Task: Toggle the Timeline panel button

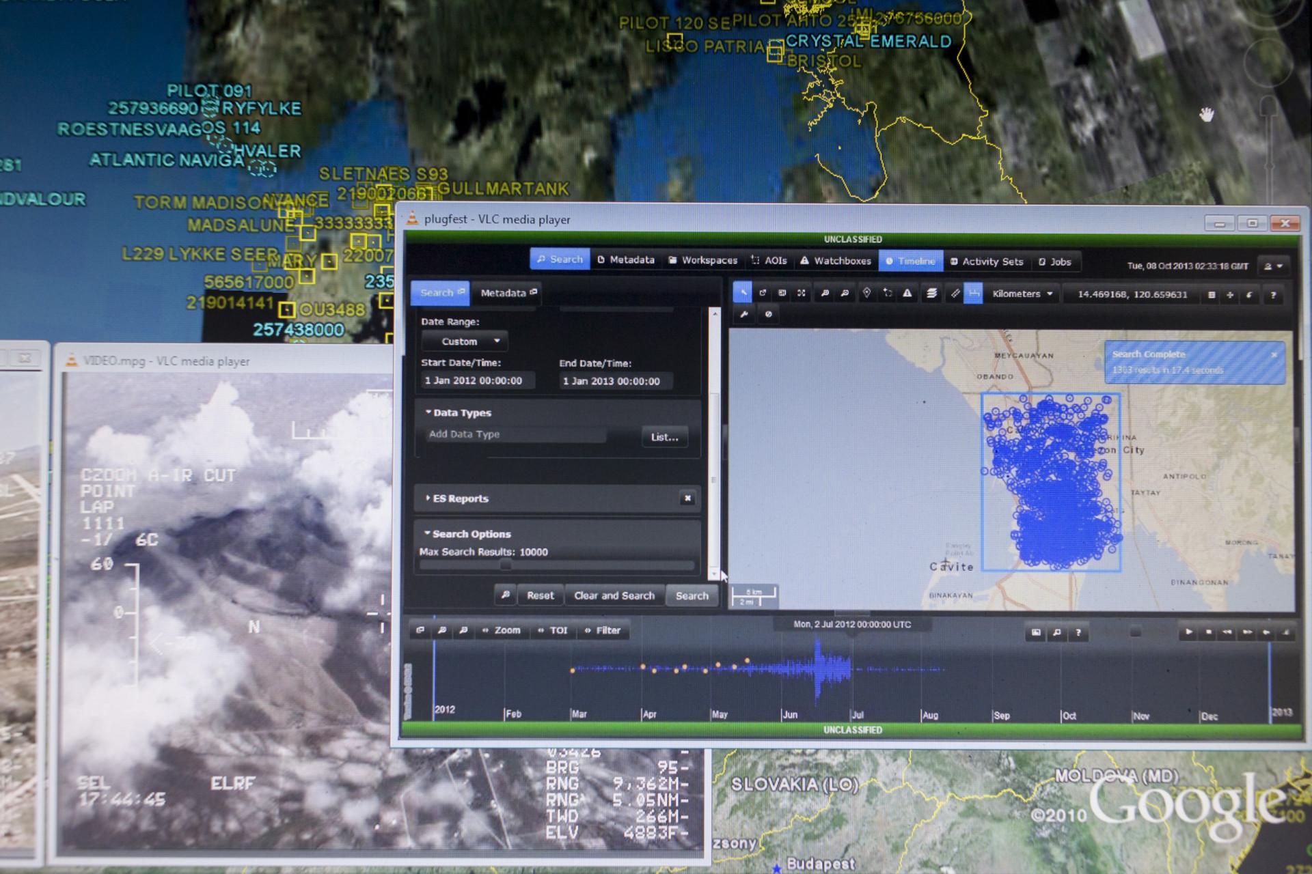Action: 910,261
